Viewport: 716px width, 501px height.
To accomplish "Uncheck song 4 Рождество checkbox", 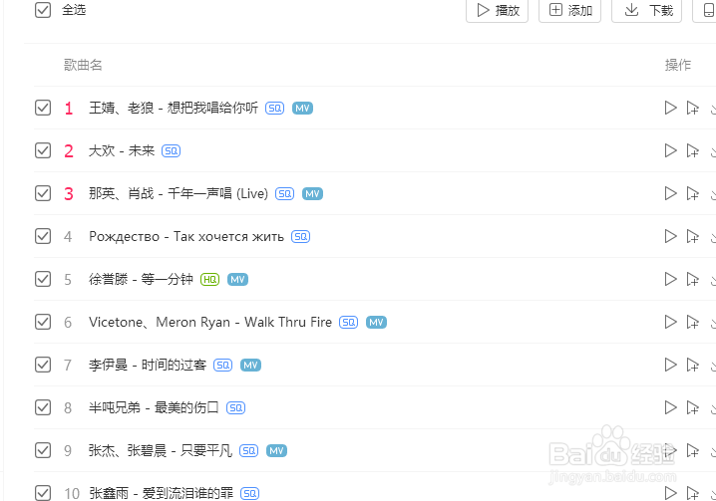I will tap(43, 236).
